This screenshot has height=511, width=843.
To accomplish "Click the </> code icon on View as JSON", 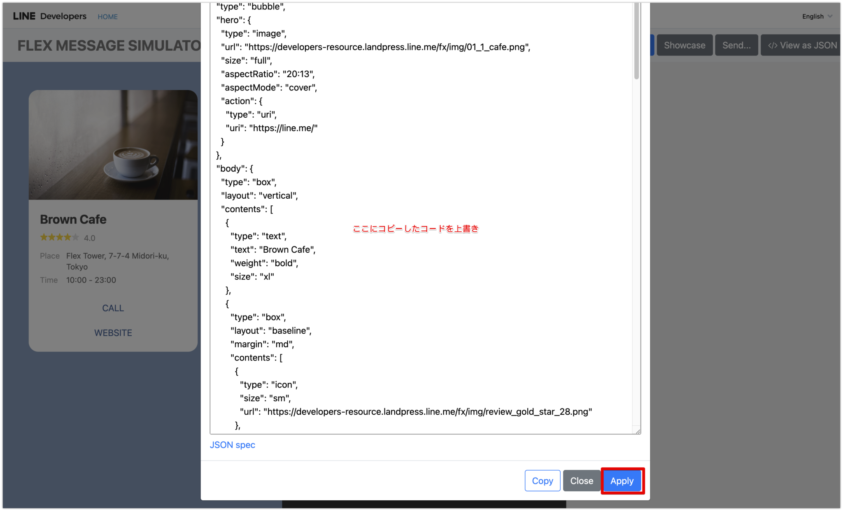I will (773, 45).
